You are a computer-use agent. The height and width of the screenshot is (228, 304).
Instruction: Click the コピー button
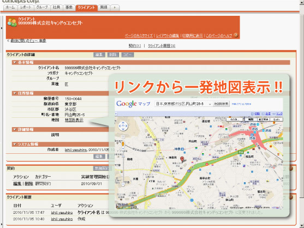click(127, 55)
